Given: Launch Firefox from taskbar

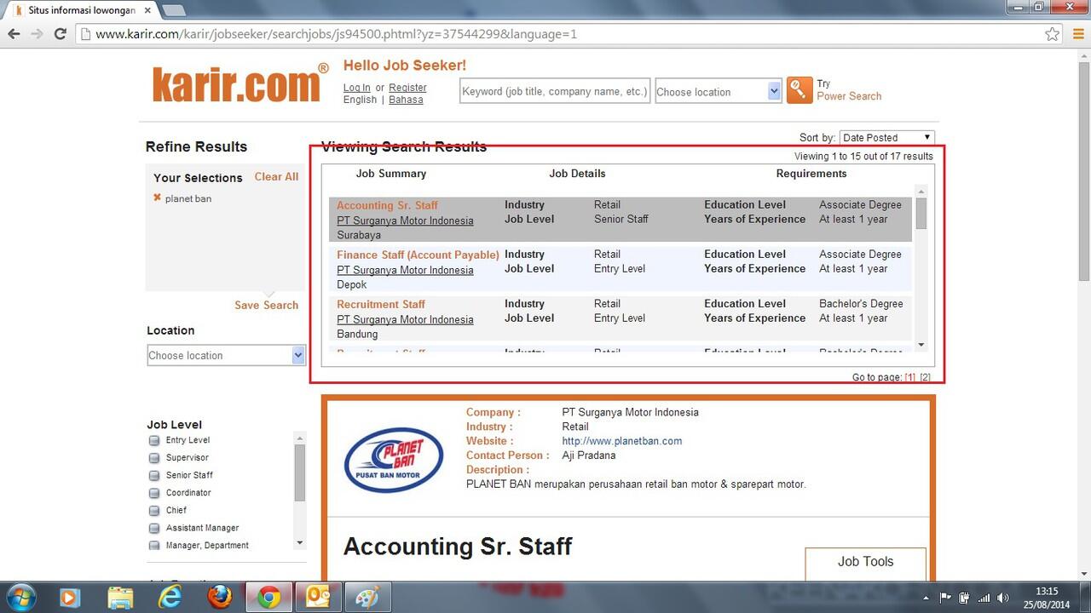Looking at the screenshot, I should pyautogui.click(x=220, y=598).
